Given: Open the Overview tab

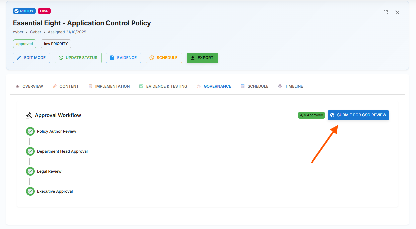Looking at the screenshot, I should tap(29, 86).
